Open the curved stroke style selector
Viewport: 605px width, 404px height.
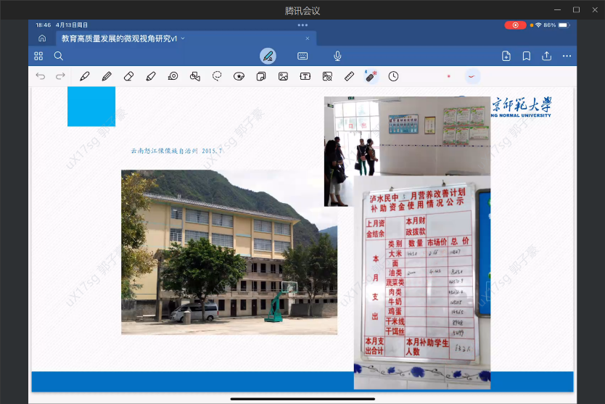[x=472, y=76]
